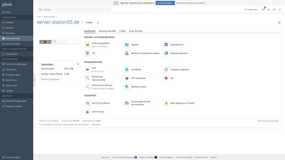285x160 pixels.
Task: Click Lizenz kaufen button
Action: tap(165, 3)
